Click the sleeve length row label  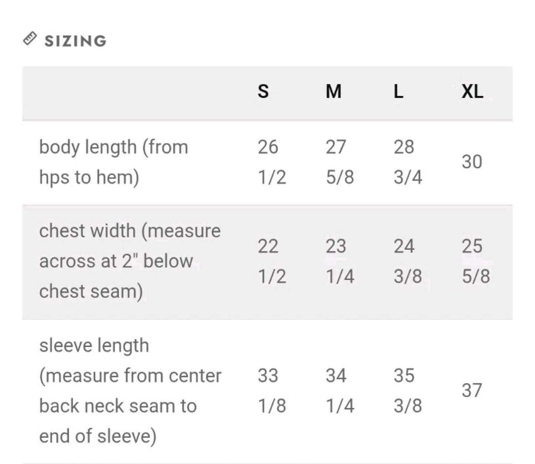130,391
